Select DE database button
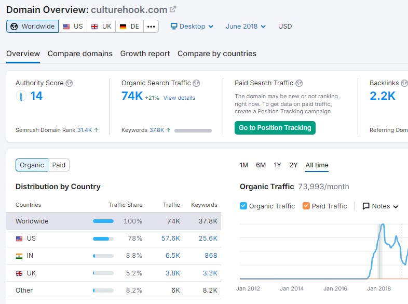Image resolution: width=408 pixels, height=304 pixels. coord(129,27)
